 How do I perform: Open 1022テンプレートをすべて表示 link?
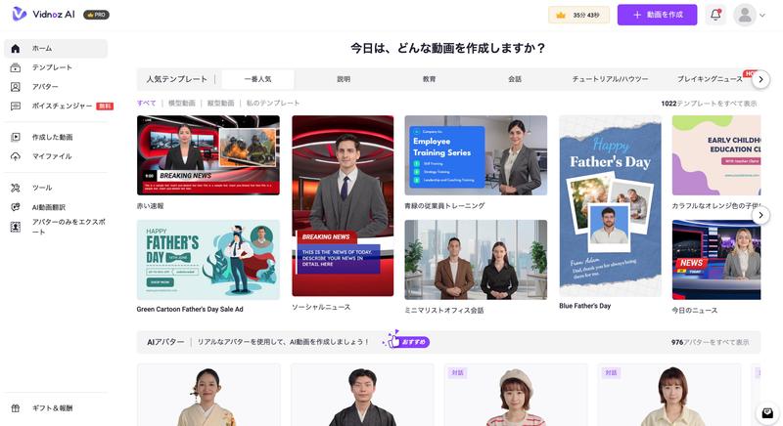click(x=709, y=103)
